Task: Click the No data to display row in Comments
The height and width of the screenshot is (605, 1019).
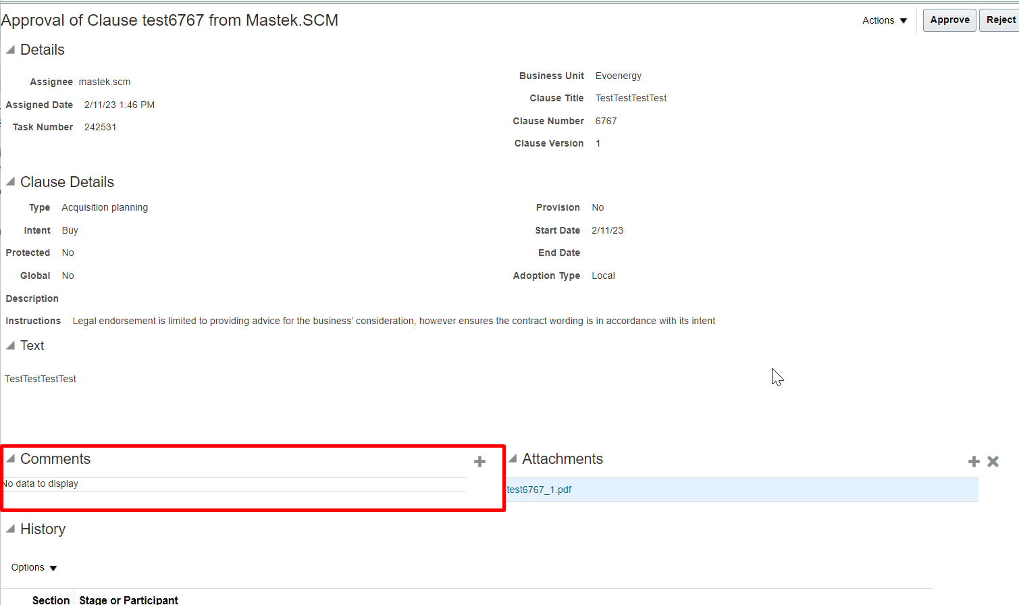Action: coord(41,483)
